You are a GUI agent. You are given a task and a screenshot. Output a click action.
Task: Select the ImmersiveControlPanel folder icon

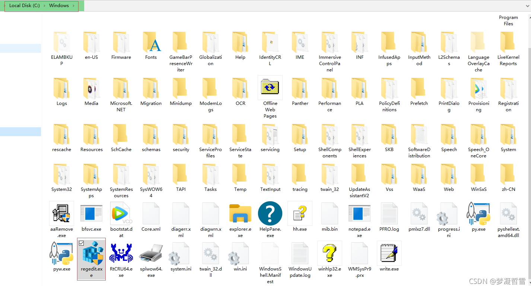330,42
